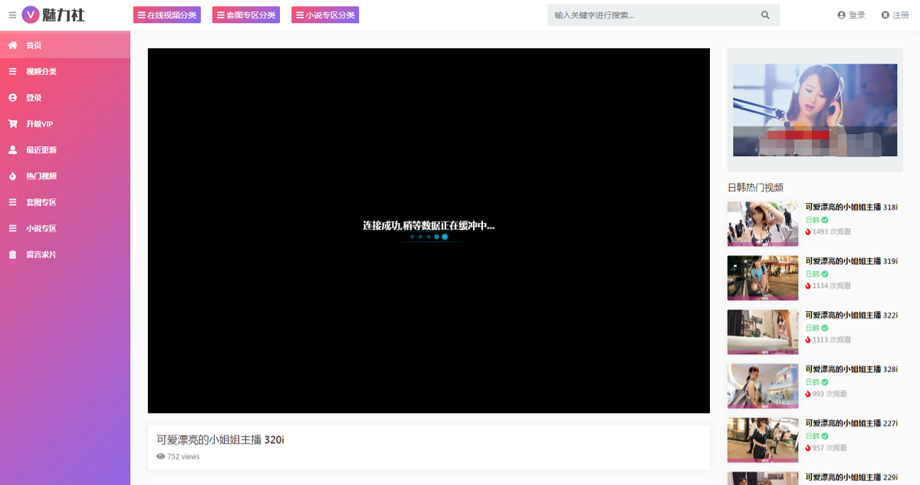Screen dimensions: 920x485
Task: Select 最近更新 in the sidebar
Action: [41, 150]
